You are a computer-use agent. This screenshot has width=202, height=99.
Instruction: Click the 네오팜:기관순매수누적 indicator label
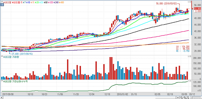(x=16, y=81)
